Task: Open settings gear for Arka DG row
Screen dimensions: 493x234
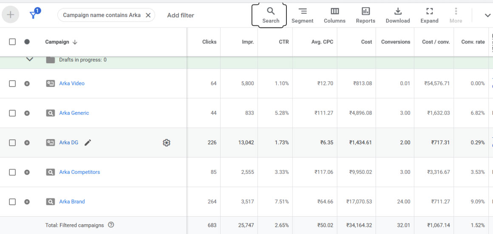Action: (167, 143)
